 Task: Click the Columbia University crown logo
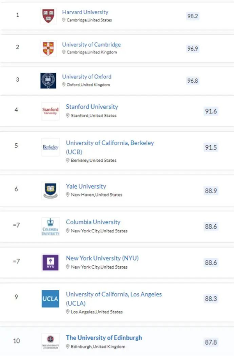50,226
